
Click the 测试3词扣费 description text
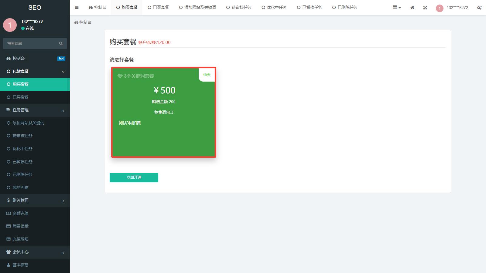(130, 123)
